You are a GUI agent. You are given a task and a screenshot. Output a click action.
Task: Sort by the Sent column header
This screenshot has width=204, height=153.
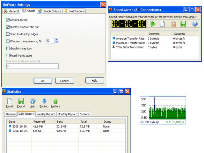click(66, 122)
